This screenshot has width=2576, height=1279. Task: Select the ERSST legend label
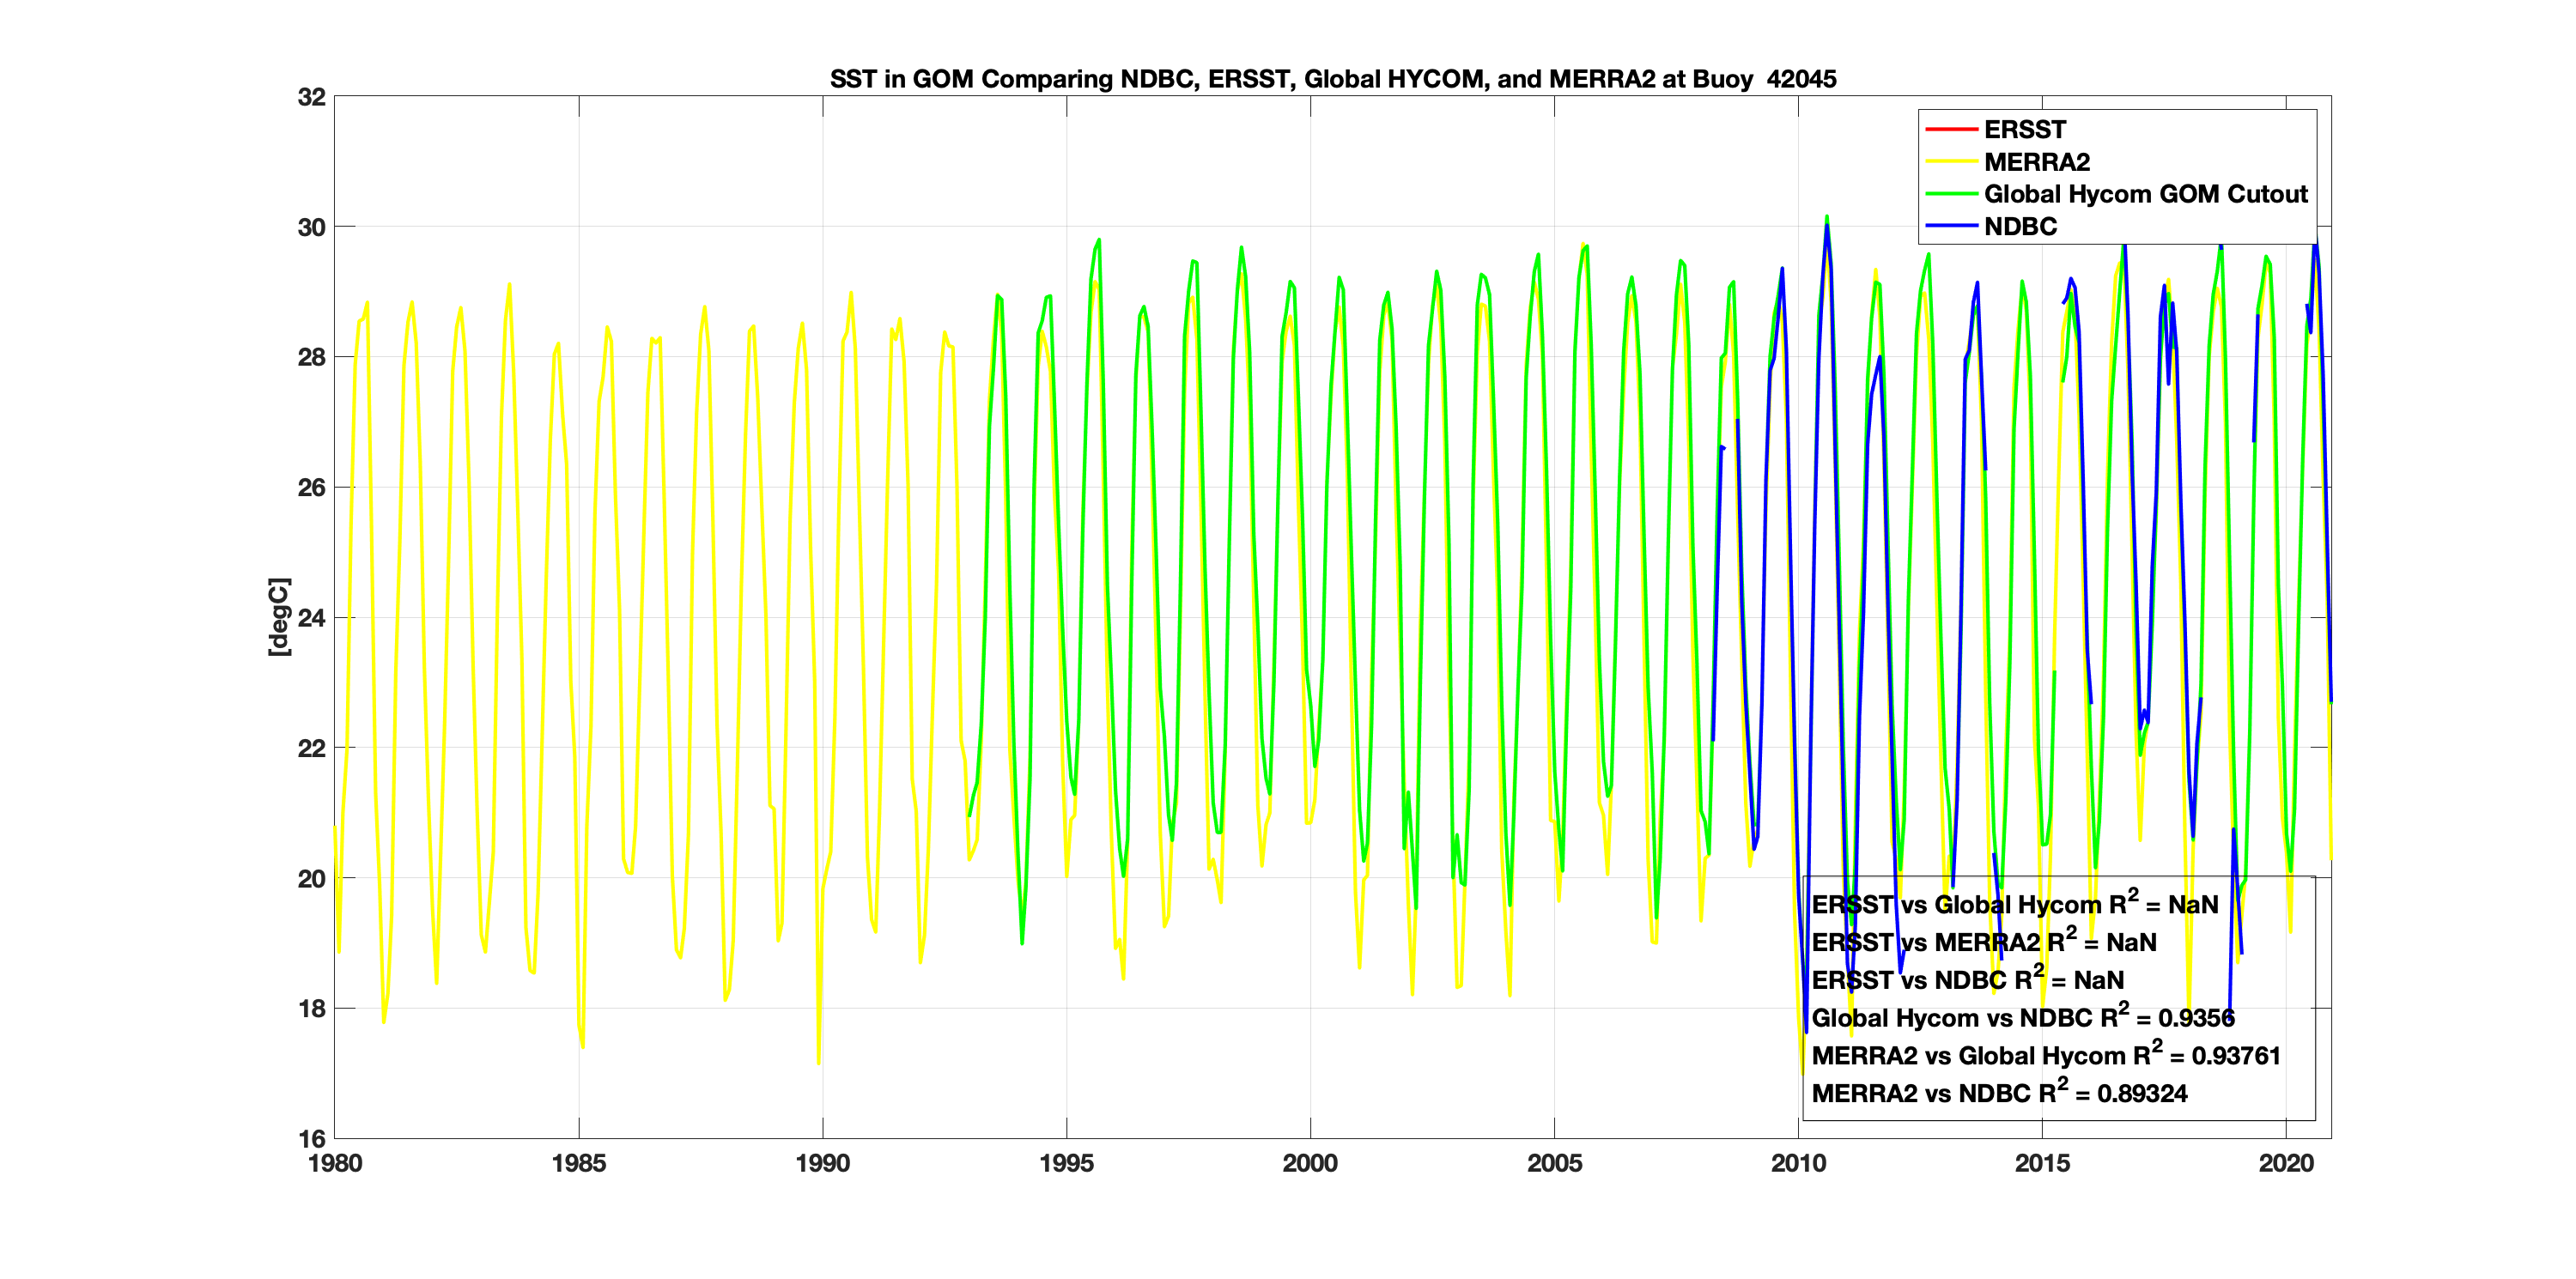[x=2024, y=130]
